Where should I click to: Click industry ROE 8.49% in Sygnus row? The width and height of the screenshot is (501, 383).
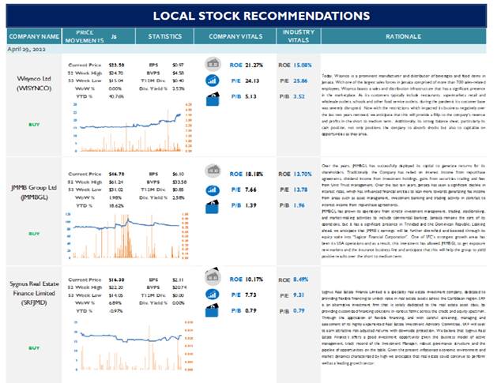pos(300,280)
